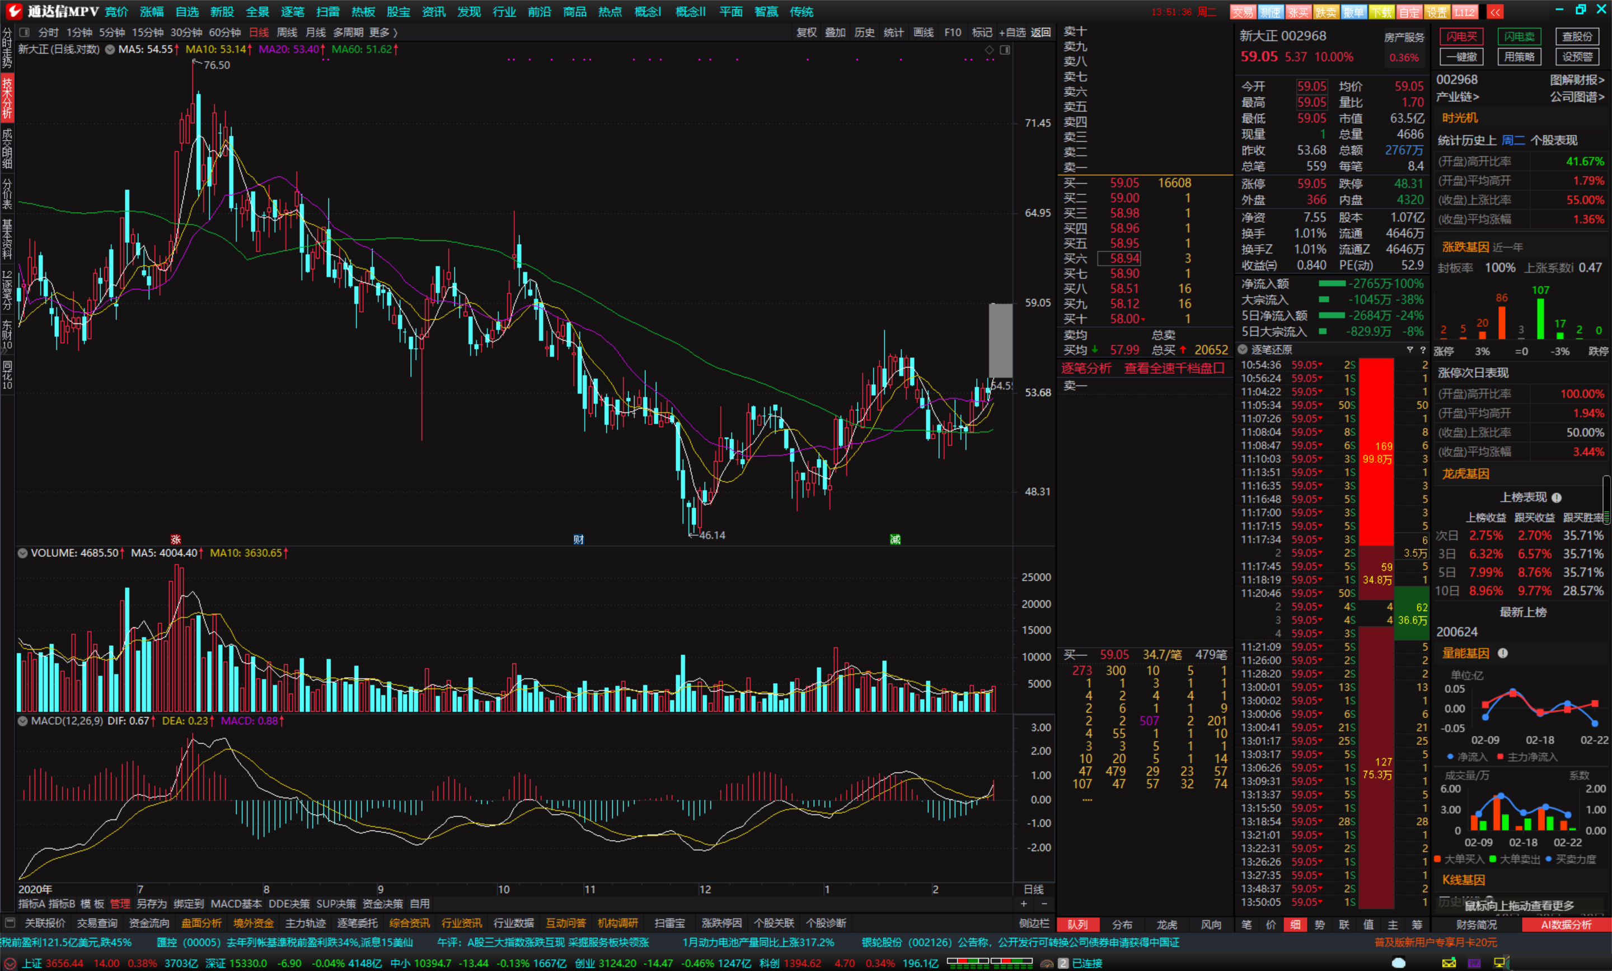Click 查看全速千档盘口 link
The height and width of the screenshot is (971, 1612).
click(x=1174, y=368)
